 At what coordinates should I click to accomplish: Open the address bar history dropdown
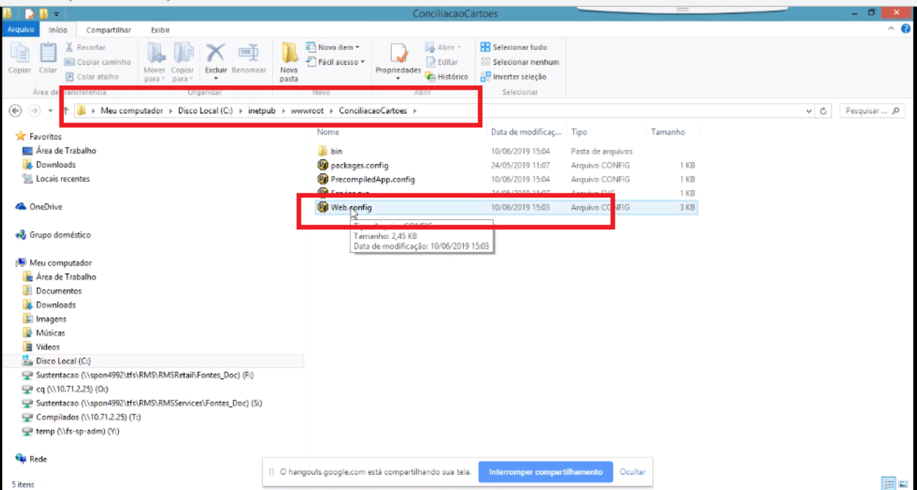(809, 111)
